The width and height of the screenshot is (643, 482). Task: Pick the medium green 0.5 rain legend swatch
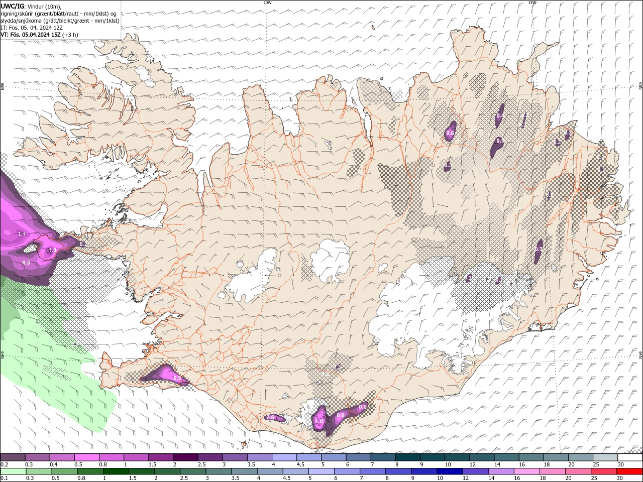click(x=64, y=471)
